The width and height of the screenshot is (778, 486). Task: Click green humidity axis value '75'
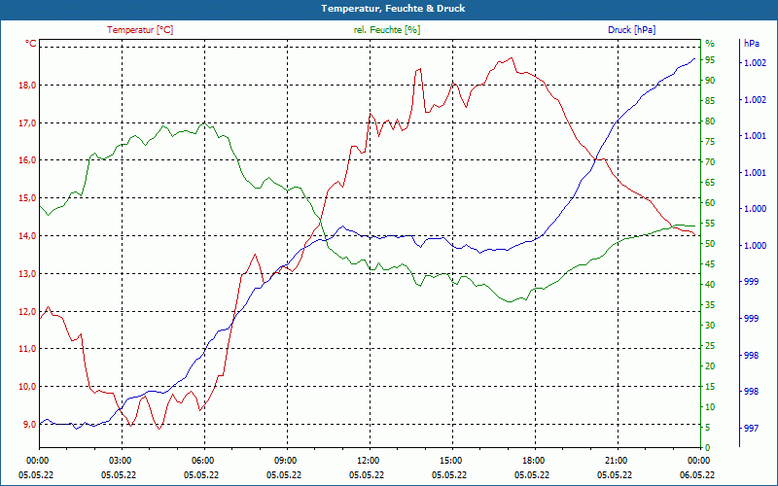(710, 141)
